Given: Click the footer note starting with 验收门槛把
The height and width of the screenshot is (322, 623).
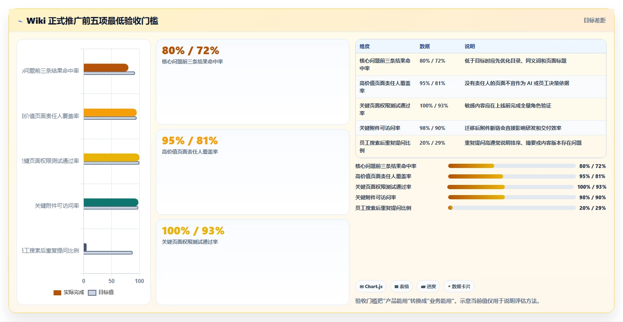Looking at the screenshot, I should [x=448, y=301].
